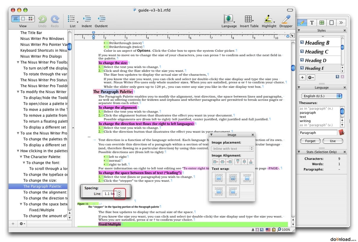This screenshot has width=358, height=242.
Task: Select the Dropper tool
Action: (x=286, y=19)
